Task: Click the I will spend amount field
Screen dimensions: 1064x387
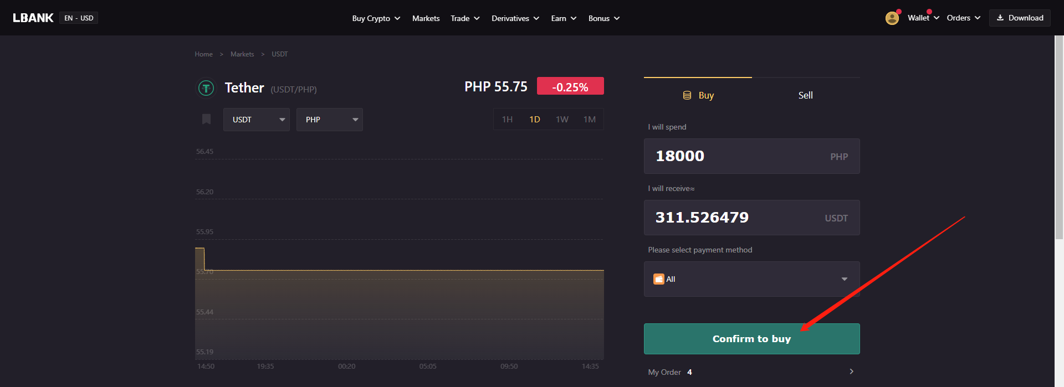Action: (x=752, y=156)
